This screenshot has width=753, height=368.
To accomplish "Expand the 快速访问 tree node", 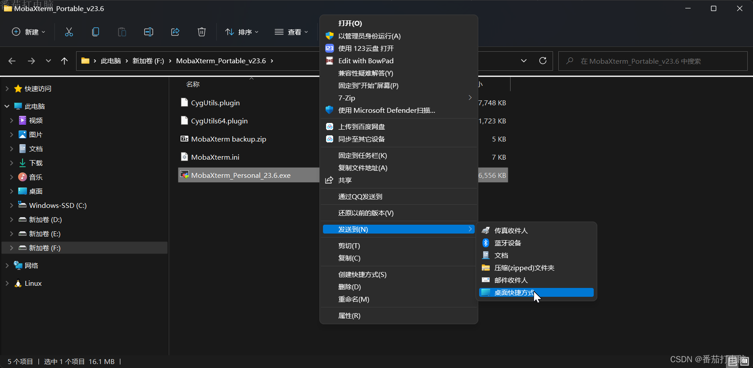I will [x=7, y=89].
